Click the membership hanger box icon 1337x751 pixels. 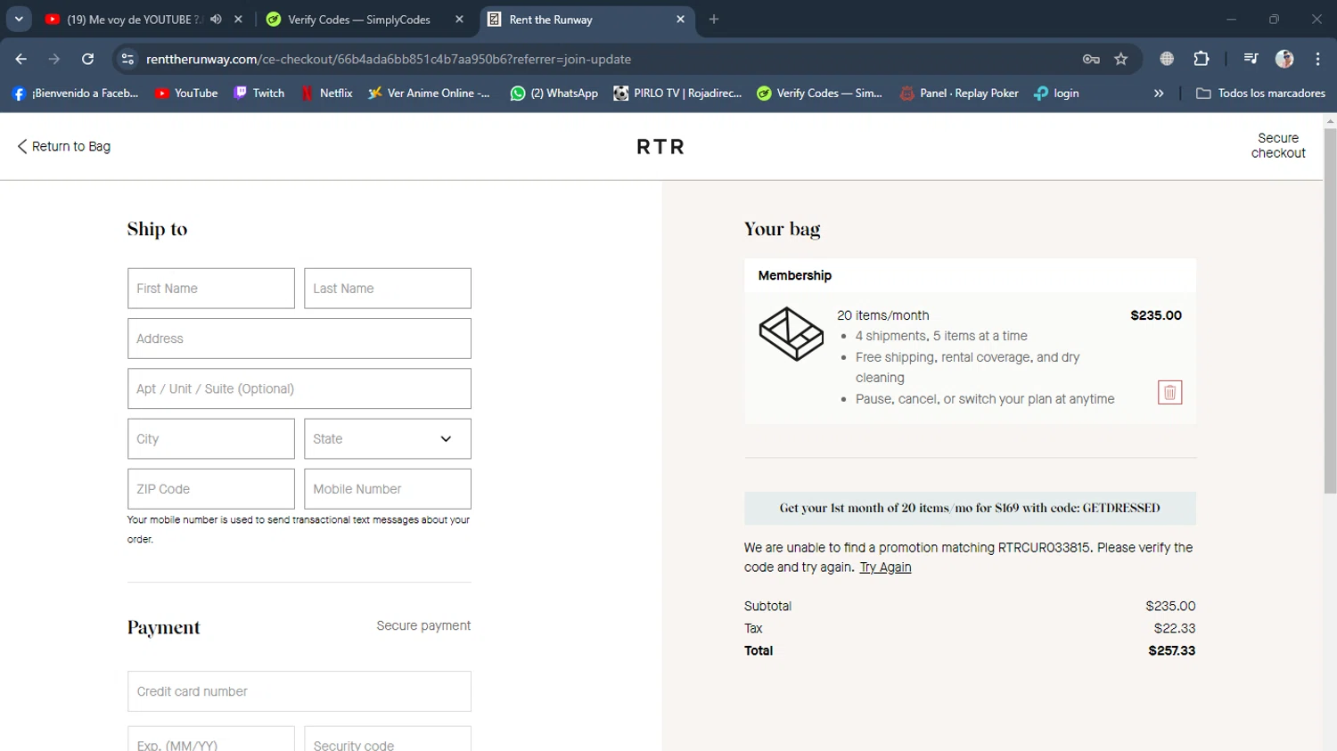pos(791,334)
